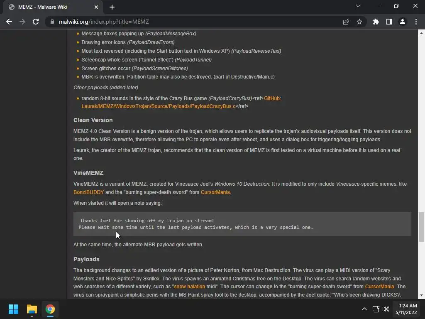
Task: Click the browser forward arrow
Action: pos(22,22)
